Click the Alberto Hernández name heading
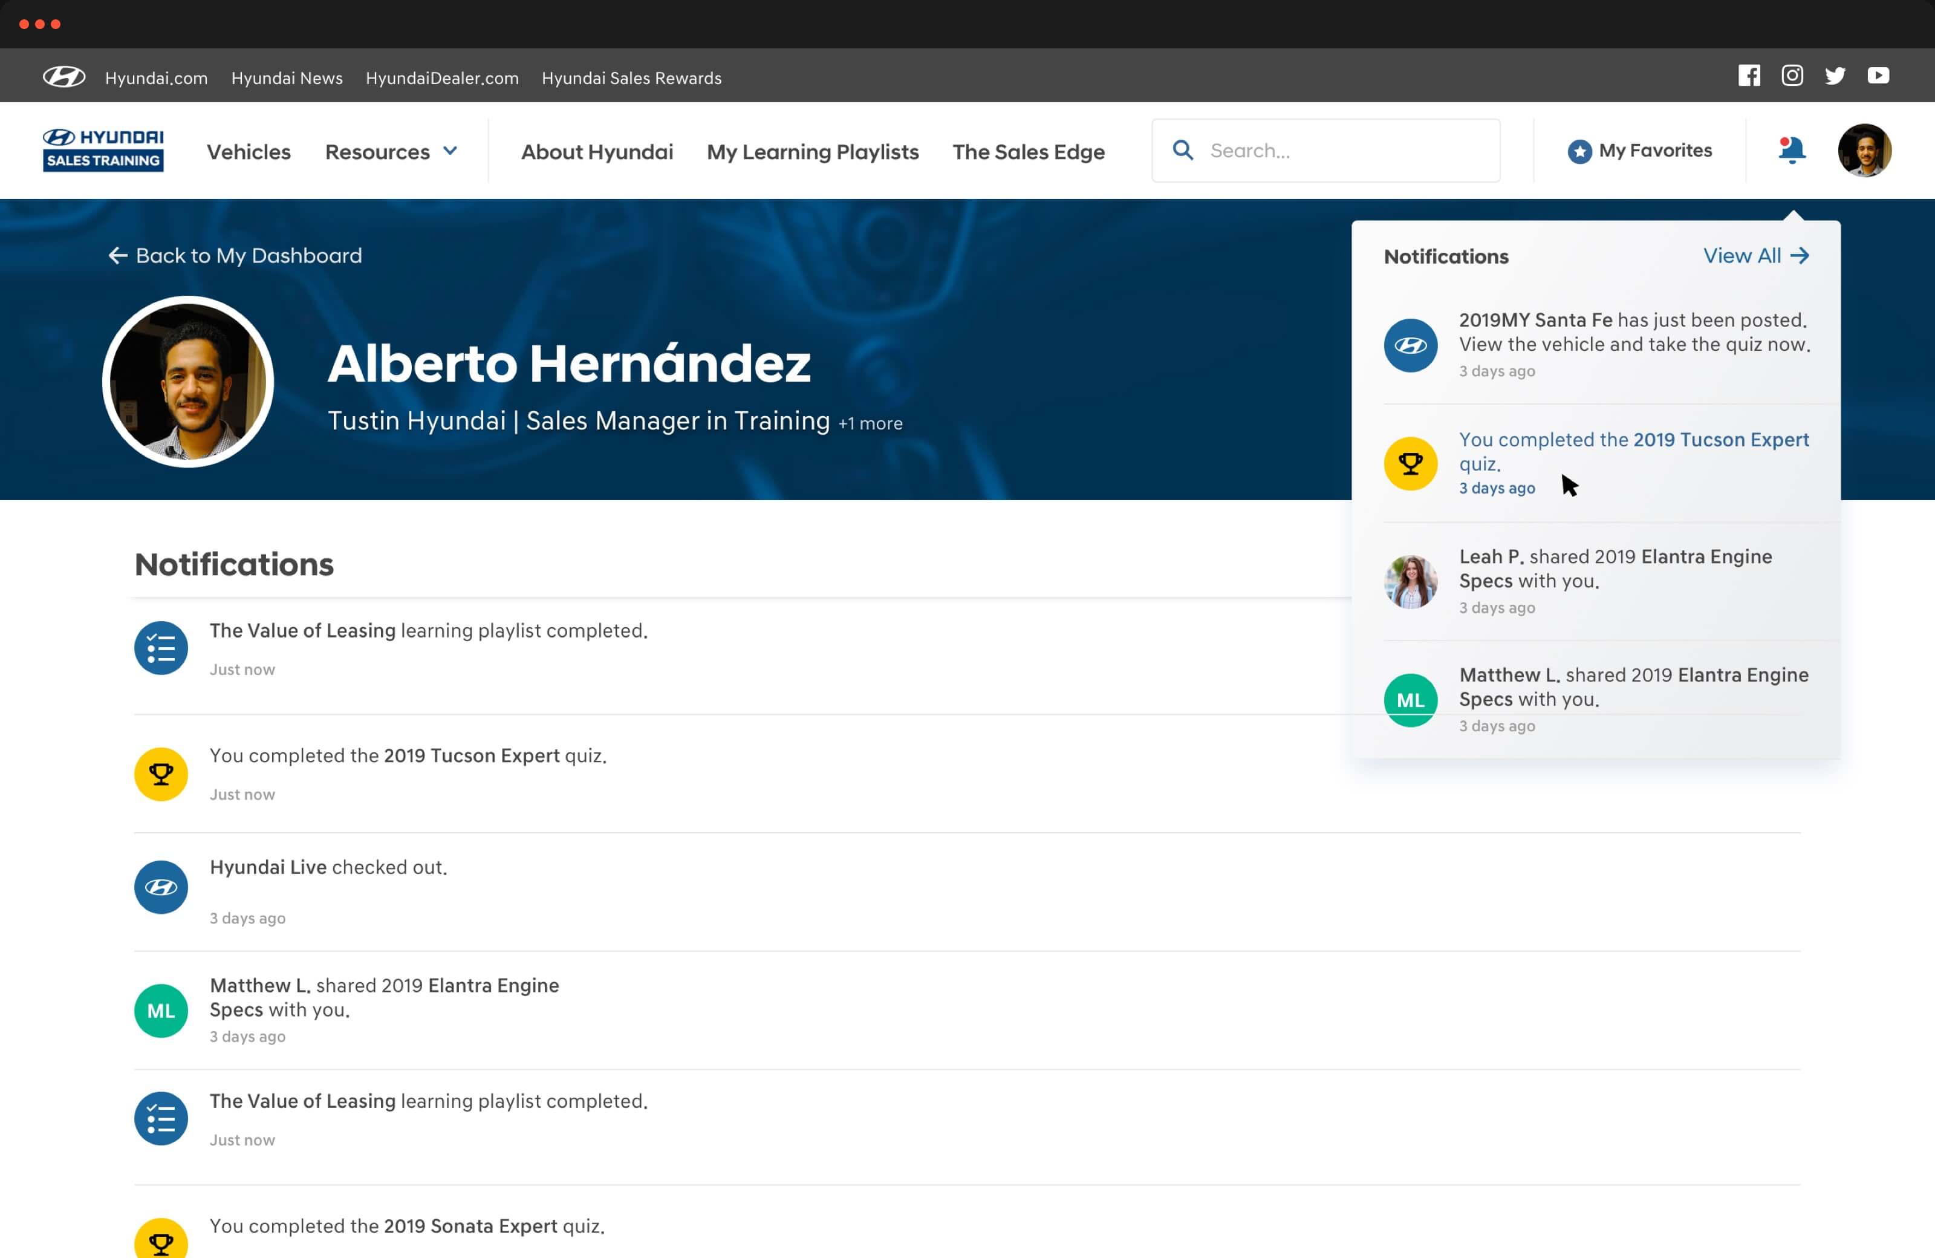The height and width of the screenshot is (1258, 1935). click(569, 363)
